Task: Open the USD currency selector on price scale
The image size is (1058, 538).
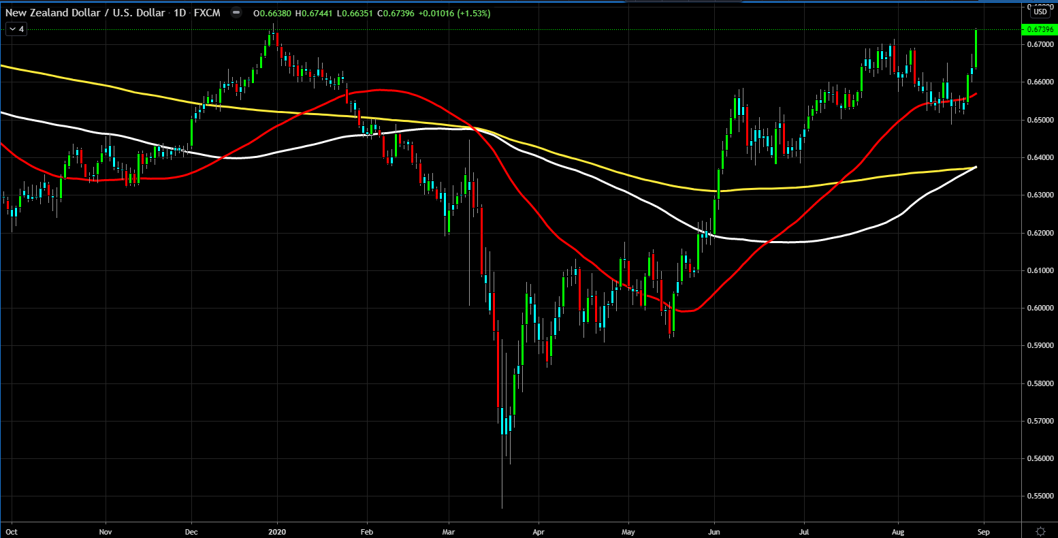Action: point(1040,12)
